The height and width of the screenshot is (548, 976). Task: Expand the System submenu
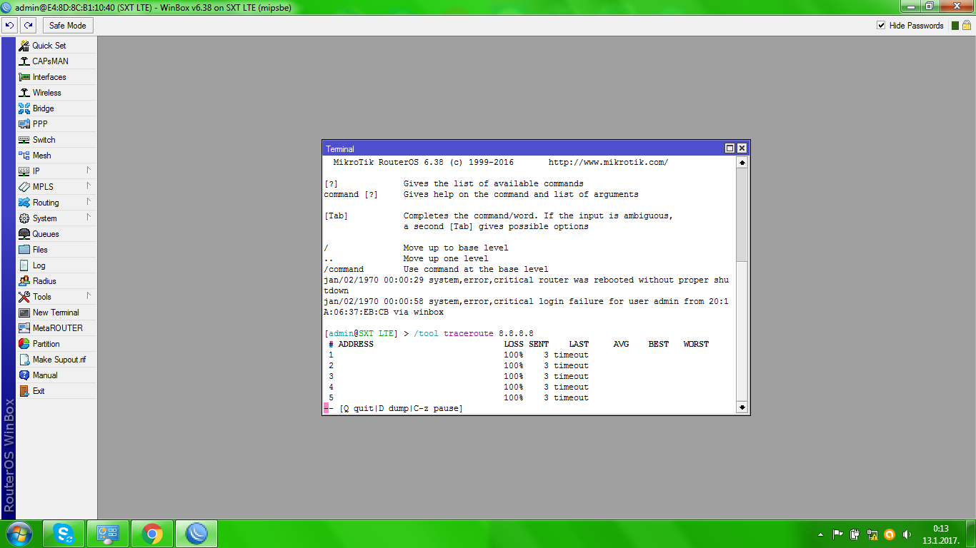point(56,218)
